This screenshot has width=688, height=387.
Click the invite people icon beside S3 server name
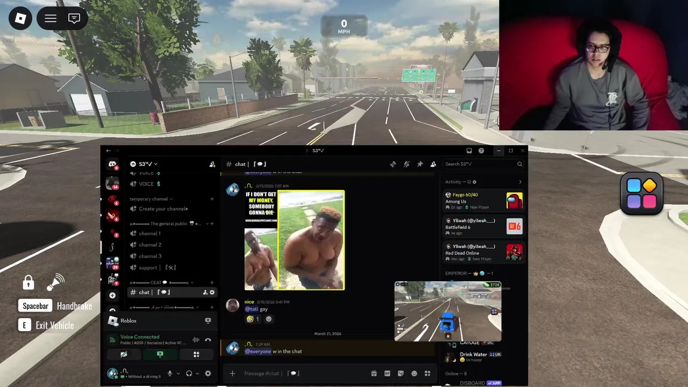212,164
